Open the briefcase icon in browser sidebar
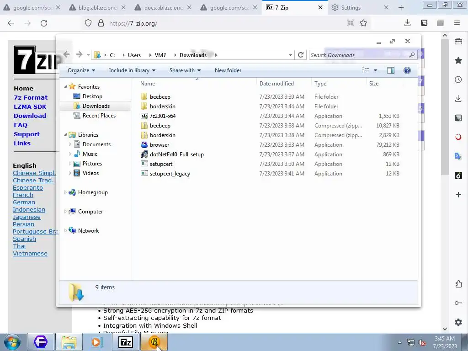 tap(458, 42)
